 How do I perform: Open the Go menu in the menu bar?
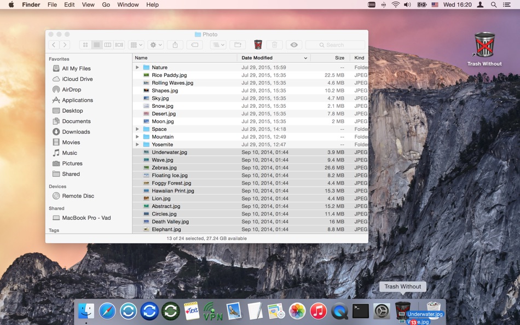pyautogui.click(x=106, y=4)
